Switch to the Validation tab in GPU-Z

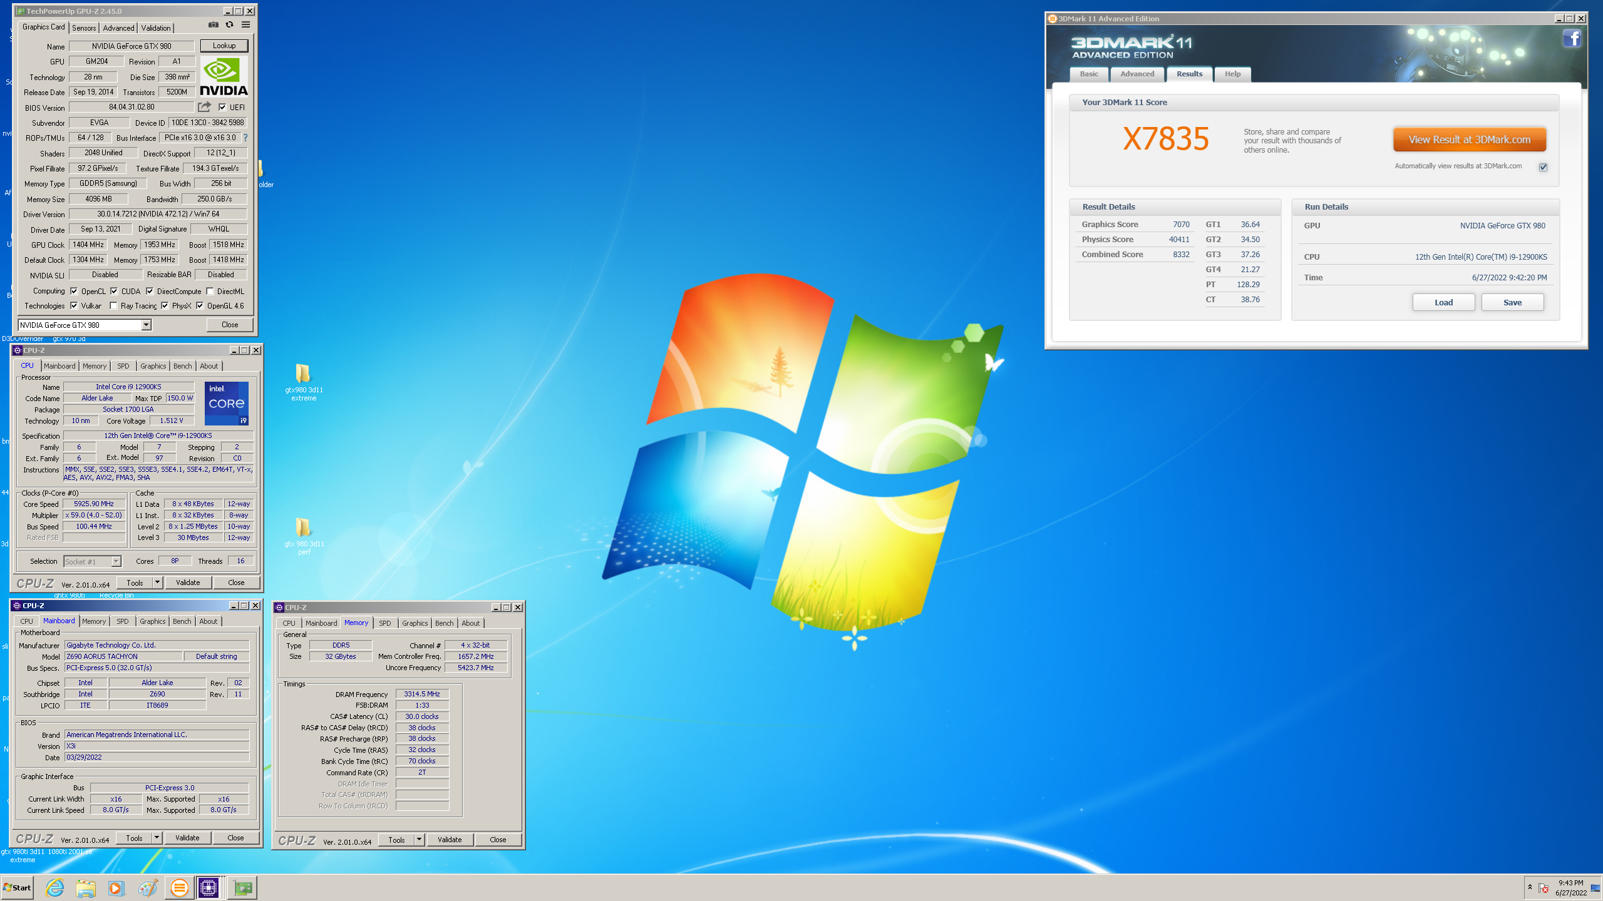[156, 28]
